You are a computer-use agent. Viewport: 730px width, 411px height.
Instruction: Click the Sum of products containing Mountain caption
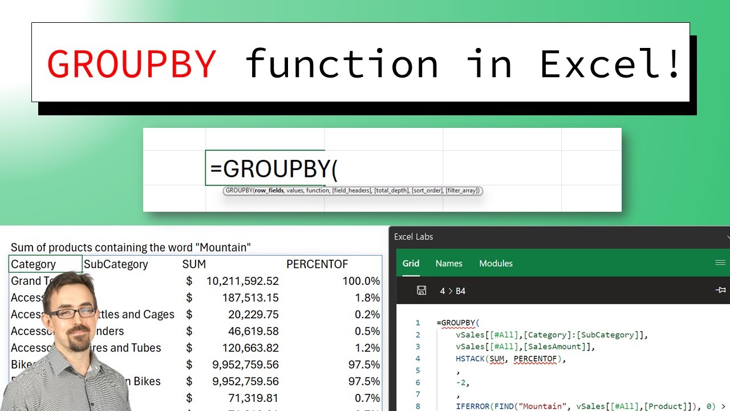pyautogui.click(x=131, y=247)
